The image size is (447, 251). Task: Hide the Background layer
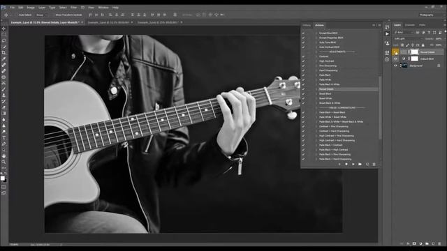click(395, 66)
